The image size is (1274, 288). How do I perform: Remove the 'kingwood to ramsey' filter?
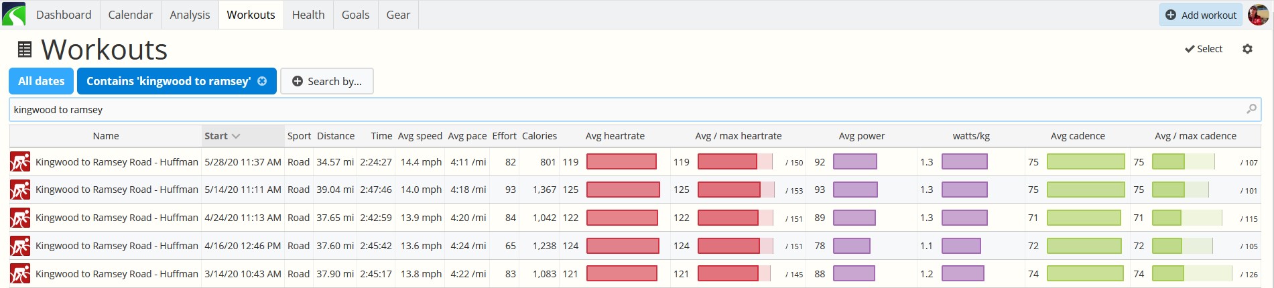[x=262, y=81]
